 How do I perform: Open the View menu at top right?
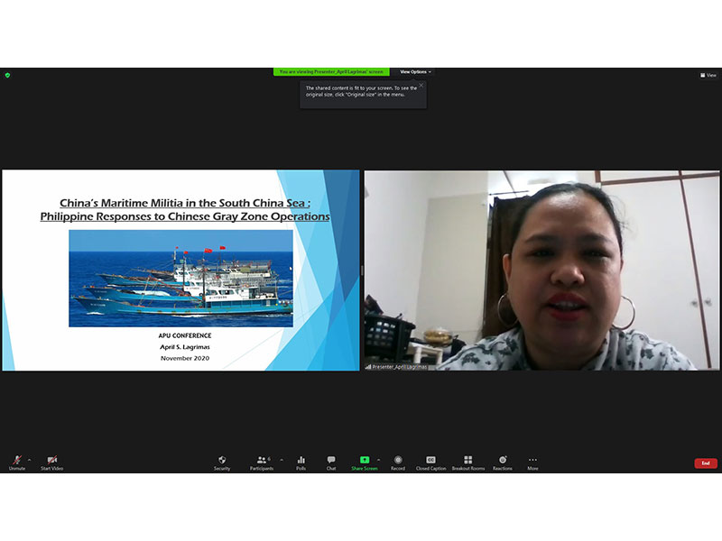tap(708, 75)
